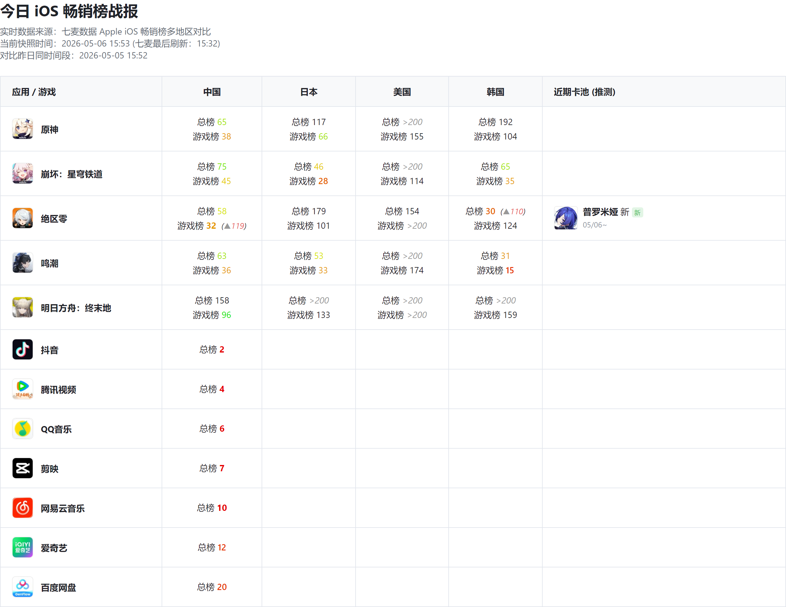The width and height of the screenshot is (786, 607).
Task: Click the 普罗米娅 character avatar
Action: point(566,218)
